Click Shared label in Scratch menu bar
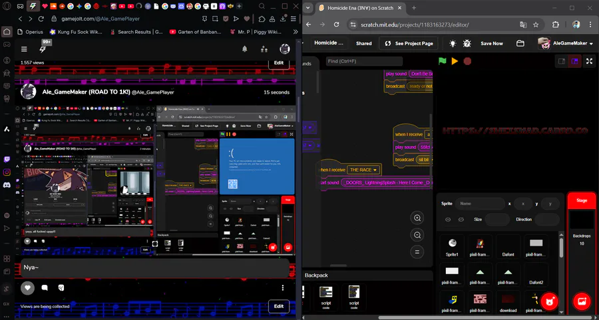Screen dimensions: 599x320 coord(363,43)
